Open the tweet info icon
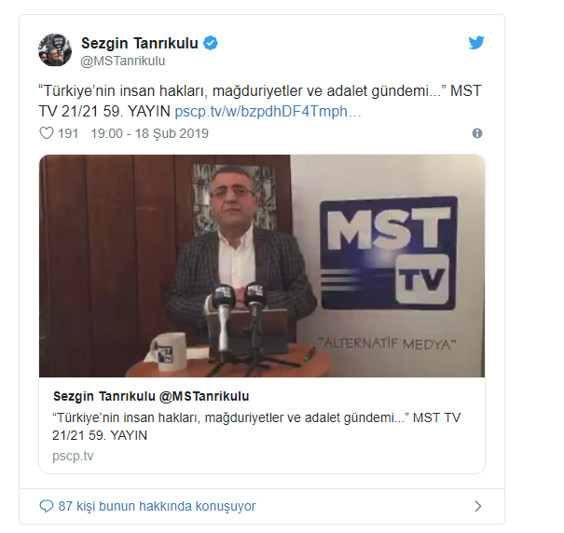 tap(477, 133)
